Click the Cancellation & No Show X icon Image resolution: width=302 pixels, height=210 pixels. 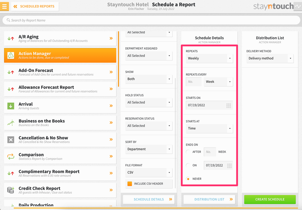pyautogui.click(x=11, y=140)
